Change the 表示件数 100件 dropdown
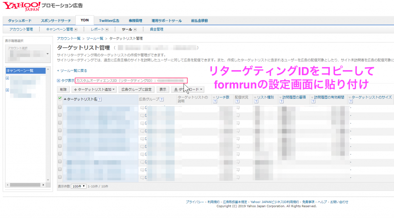The width and height of the screenshot is (394, 218). click(78, 187)
